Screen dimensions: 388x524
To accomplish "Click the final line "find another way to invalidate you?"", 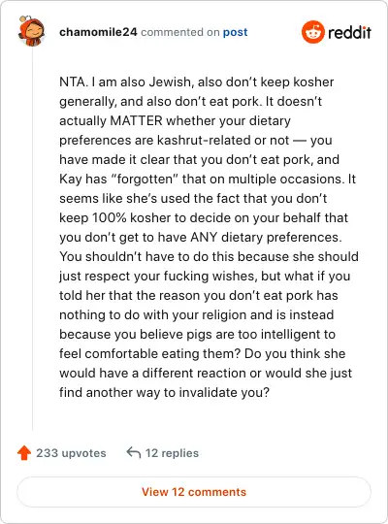I will point(164,392).
